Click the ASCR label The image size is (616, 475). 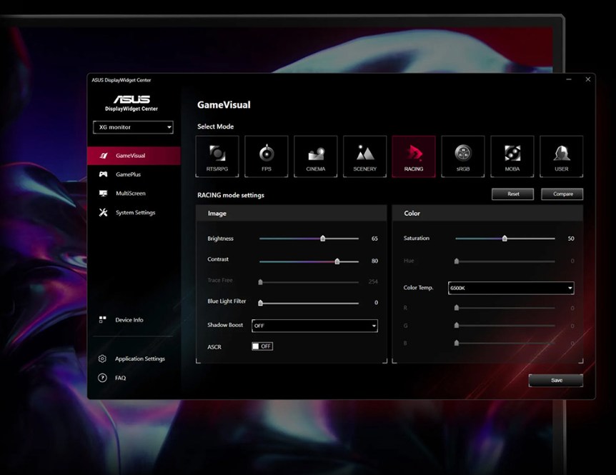click(x=214, y=347)
